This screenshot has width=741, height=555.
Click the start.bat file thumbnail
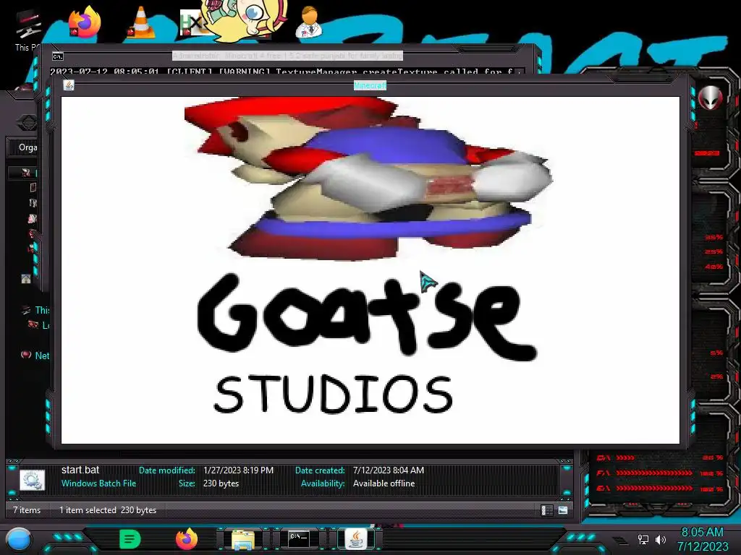(32, 480)
